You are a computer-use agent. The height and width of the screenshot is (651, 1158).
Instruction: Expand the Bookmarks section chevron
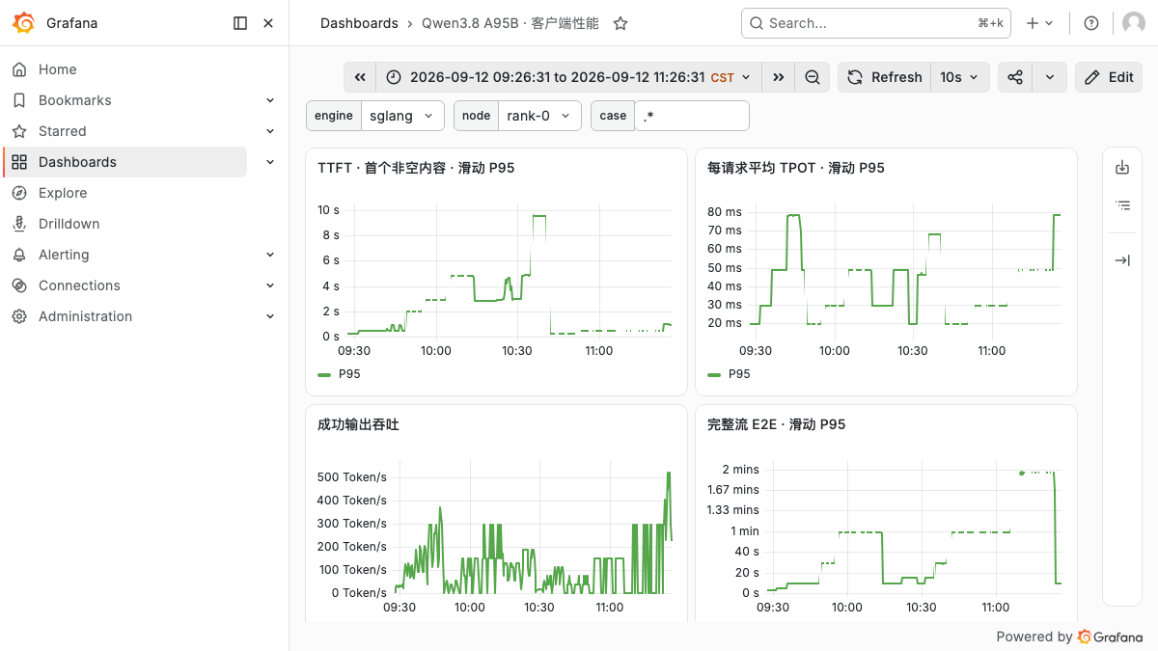tap(270, 100)
